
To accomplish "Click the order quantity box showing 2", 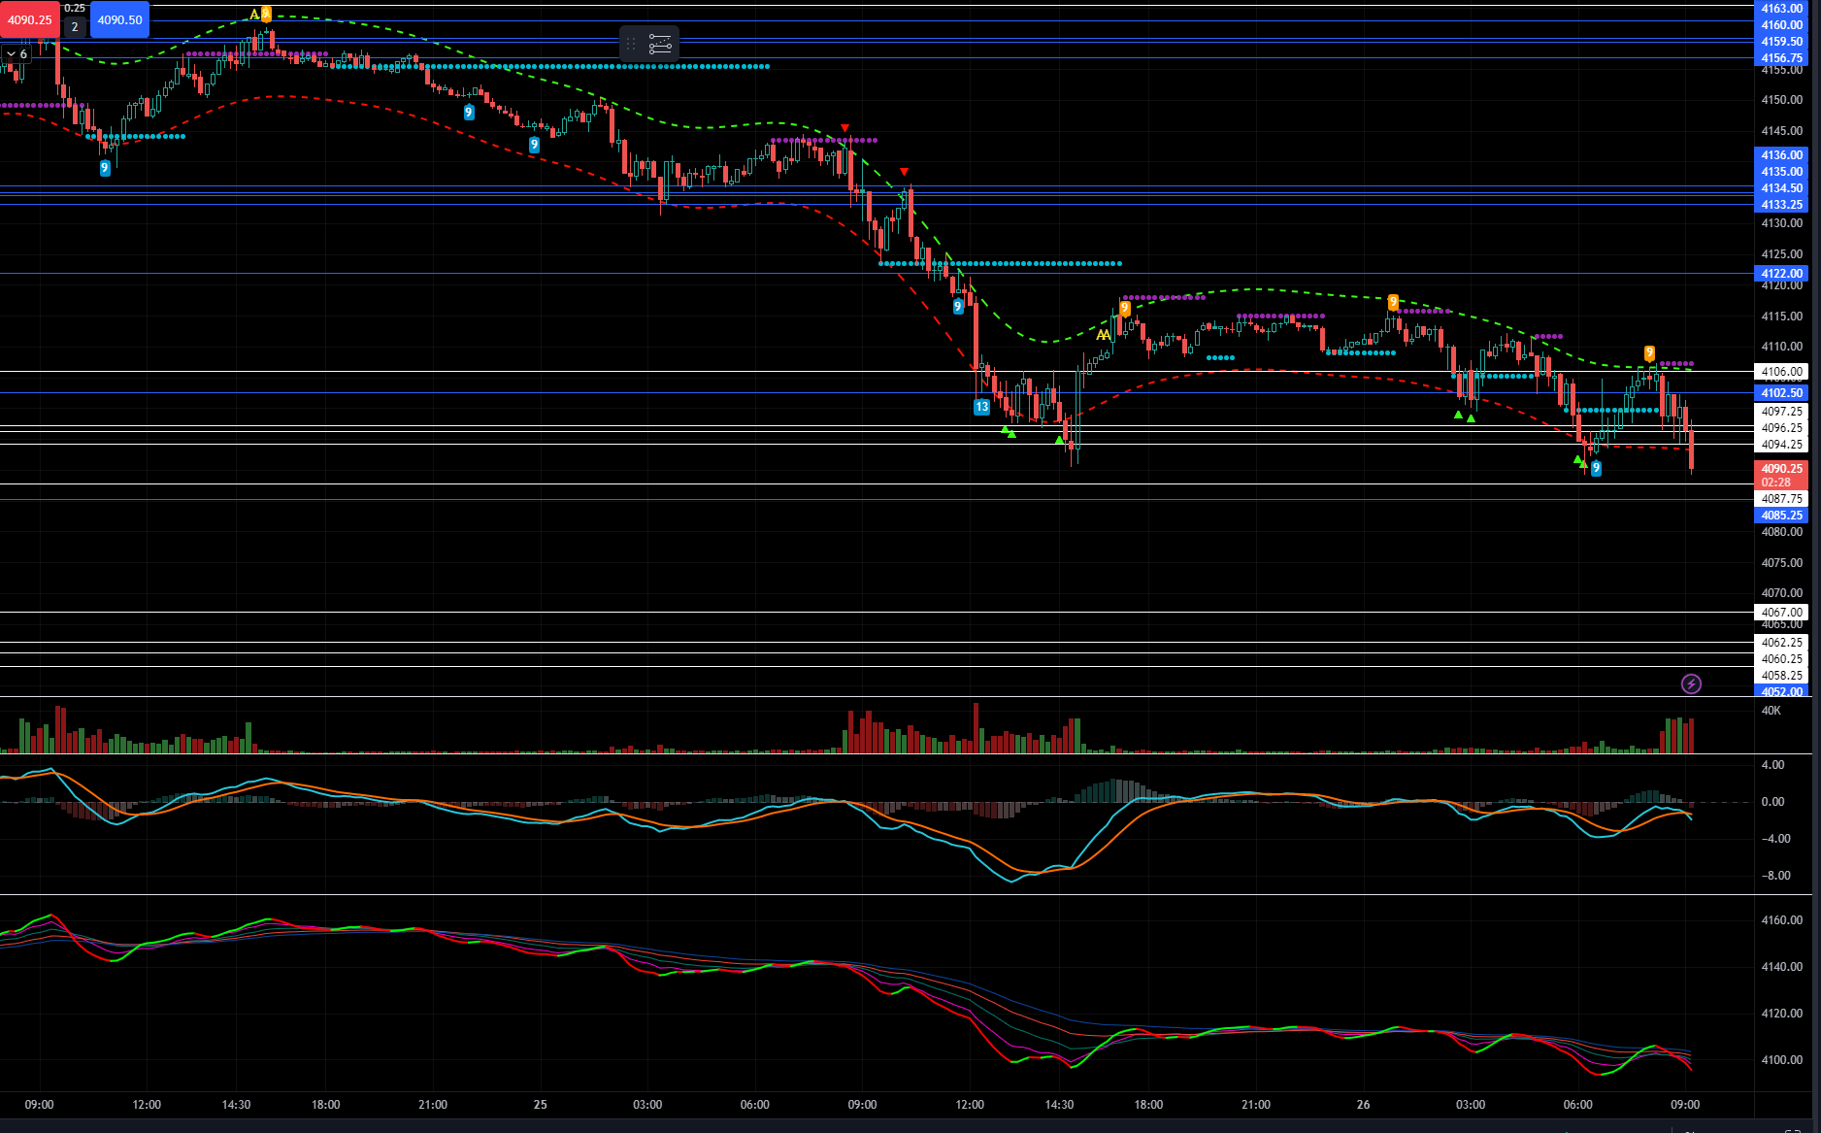I will pyautogui.click(x=75, y=27).
